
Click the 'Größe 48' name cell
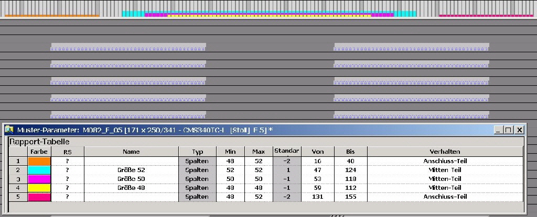point(131,188)
